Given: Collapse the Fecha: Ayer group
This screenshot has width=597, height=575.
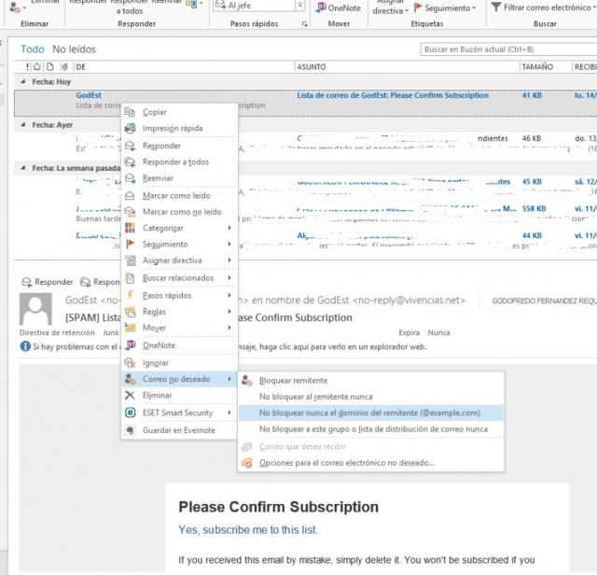Looking at the screenshot, I should (23, 124).
